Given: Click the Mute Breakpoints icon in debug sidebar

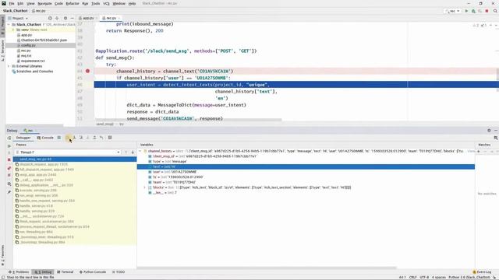Looking at the screenshot, I should point(9,175).
